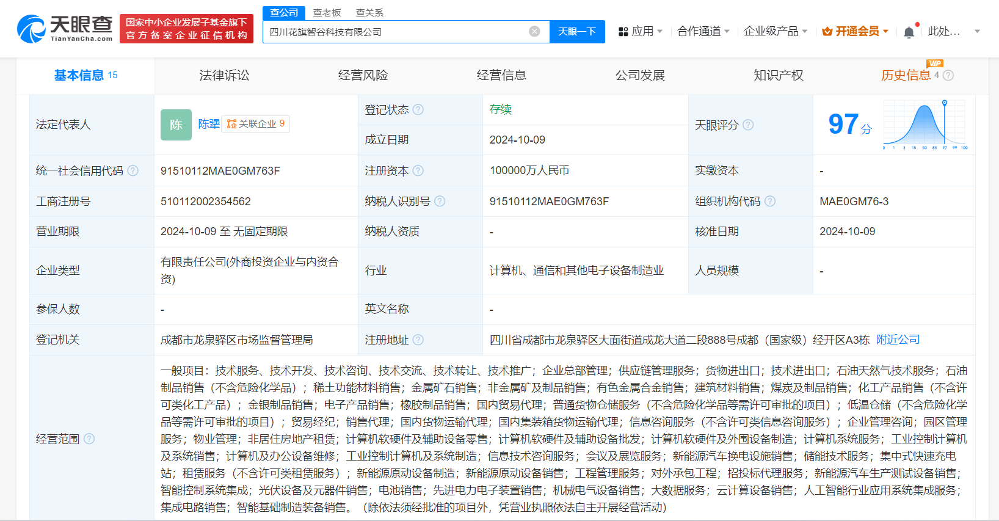
Task: Click the help icon next to 注册资本
Action: (418, 171)
